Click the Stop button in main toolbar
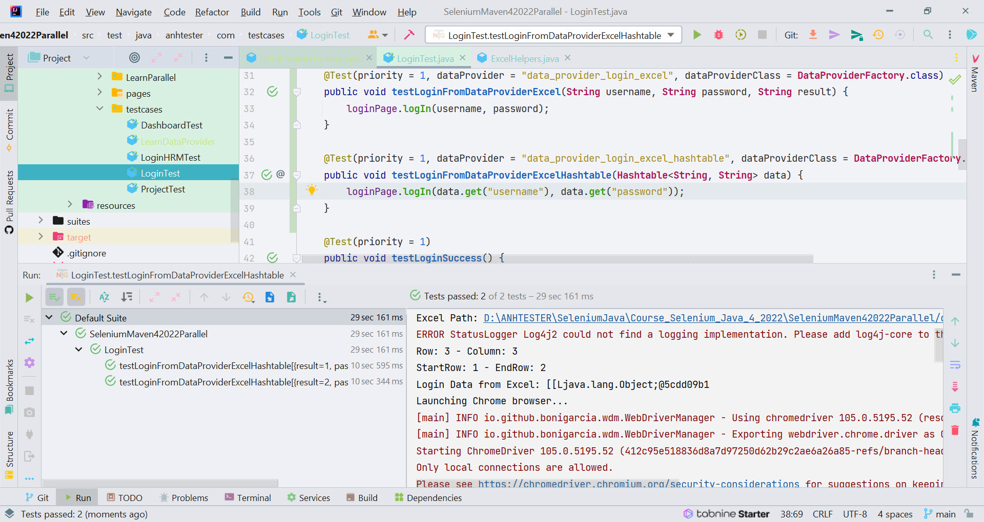 pos(763,35)
